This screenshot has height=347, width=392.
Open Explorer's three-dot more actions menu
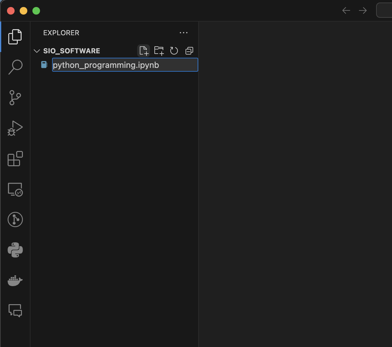[183, 33]
